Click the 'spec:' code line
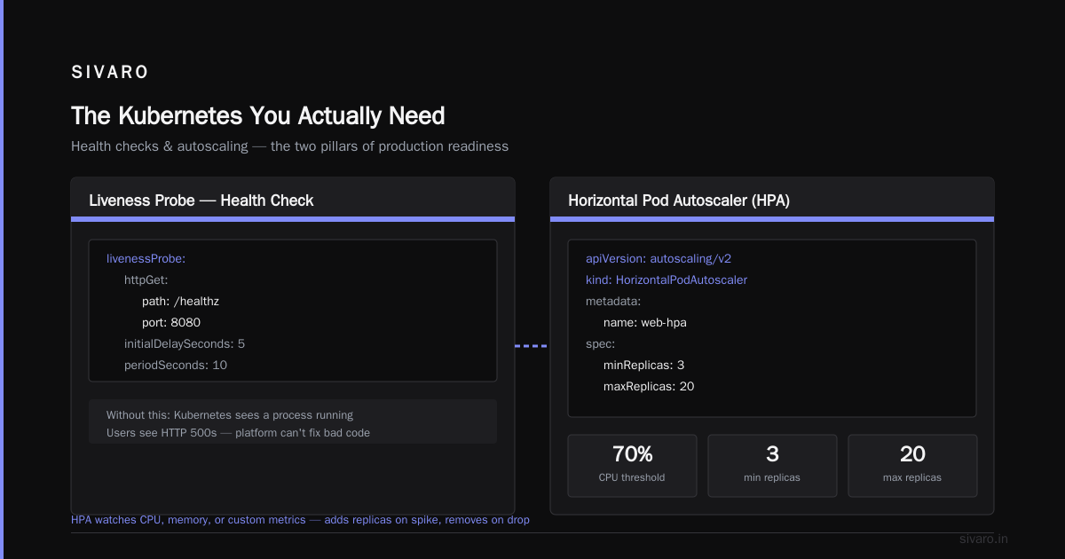1065x559 pixels. click(x=601, y=344)
